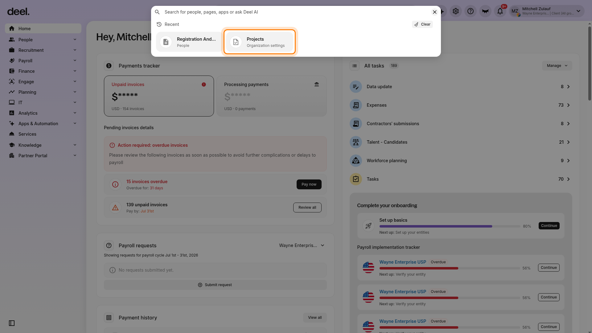Click Submit request button

click(215, 285)
